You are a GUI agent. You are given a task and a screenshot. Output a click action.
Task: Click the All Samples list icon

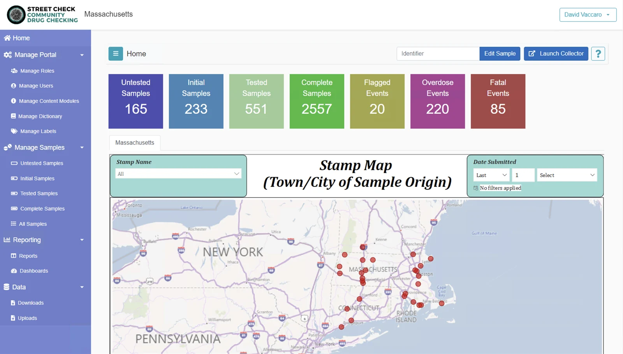click(14, 224)
